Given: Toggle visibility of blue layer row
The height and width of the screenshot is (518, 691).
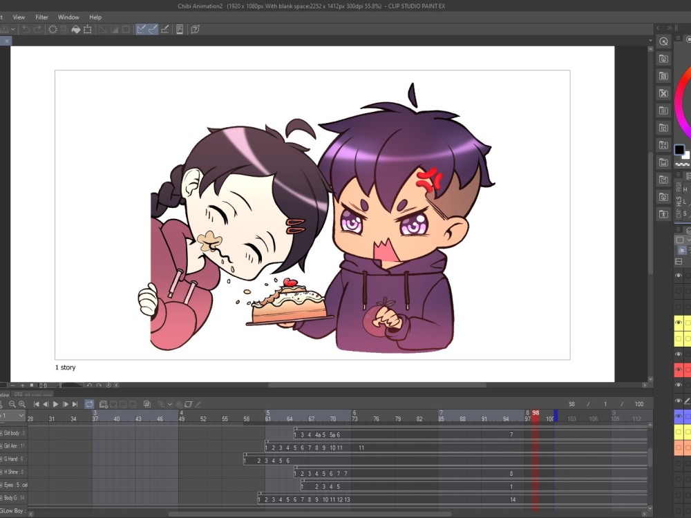Looking at the screenshot, I should click(679, 416).
